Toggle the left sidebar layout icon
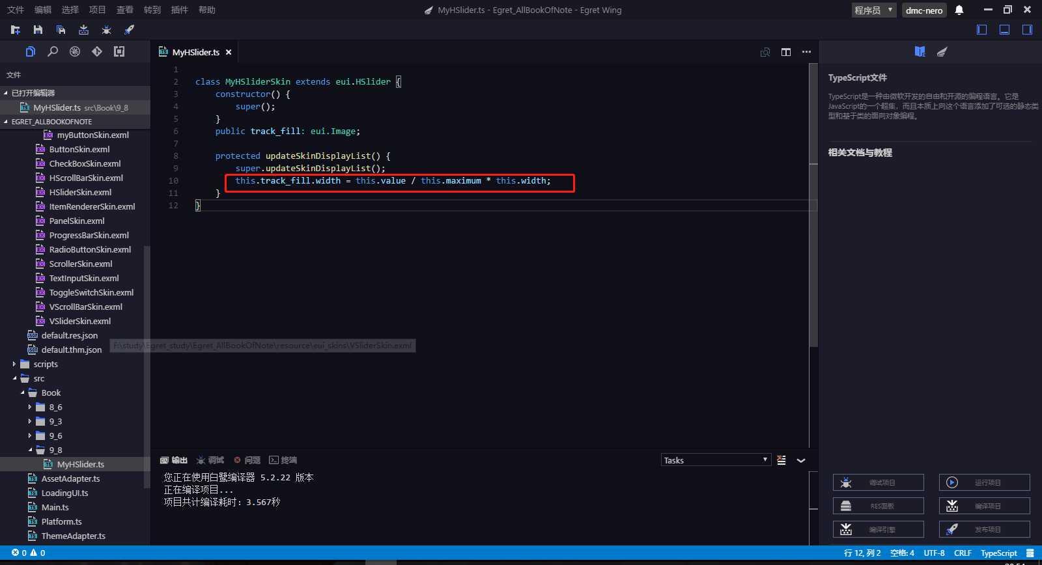 (982, 29)
